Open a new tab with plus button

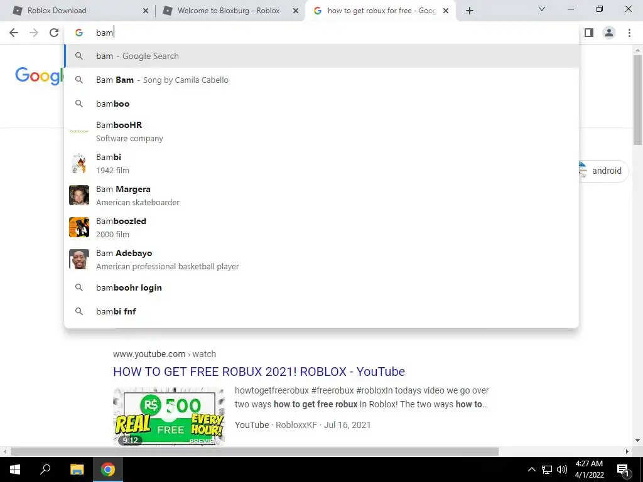coord(470,11)
